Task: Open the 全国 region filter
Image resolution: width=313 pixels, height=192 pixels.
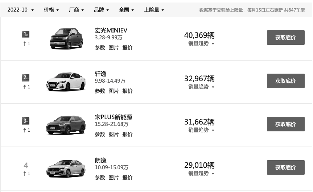Action: pos(126,10)
